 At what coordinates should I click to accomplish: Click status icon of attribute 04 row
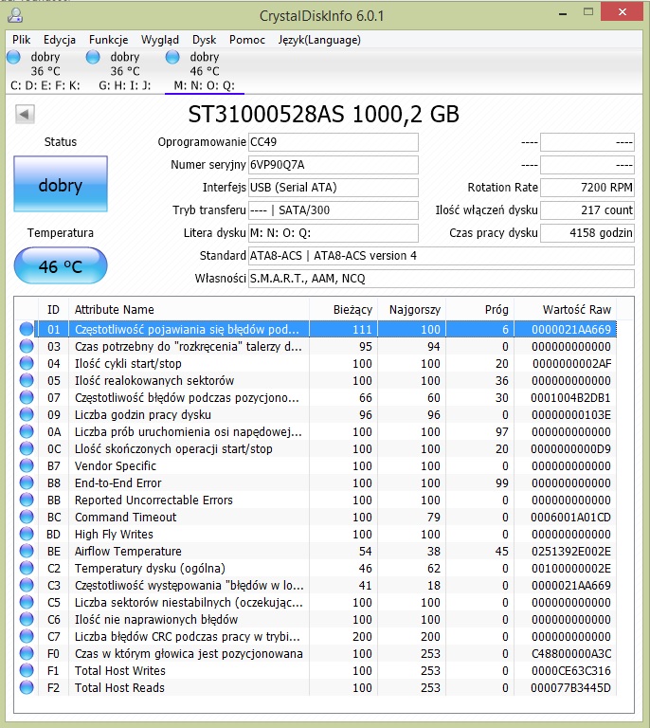(x=27, y=364)
